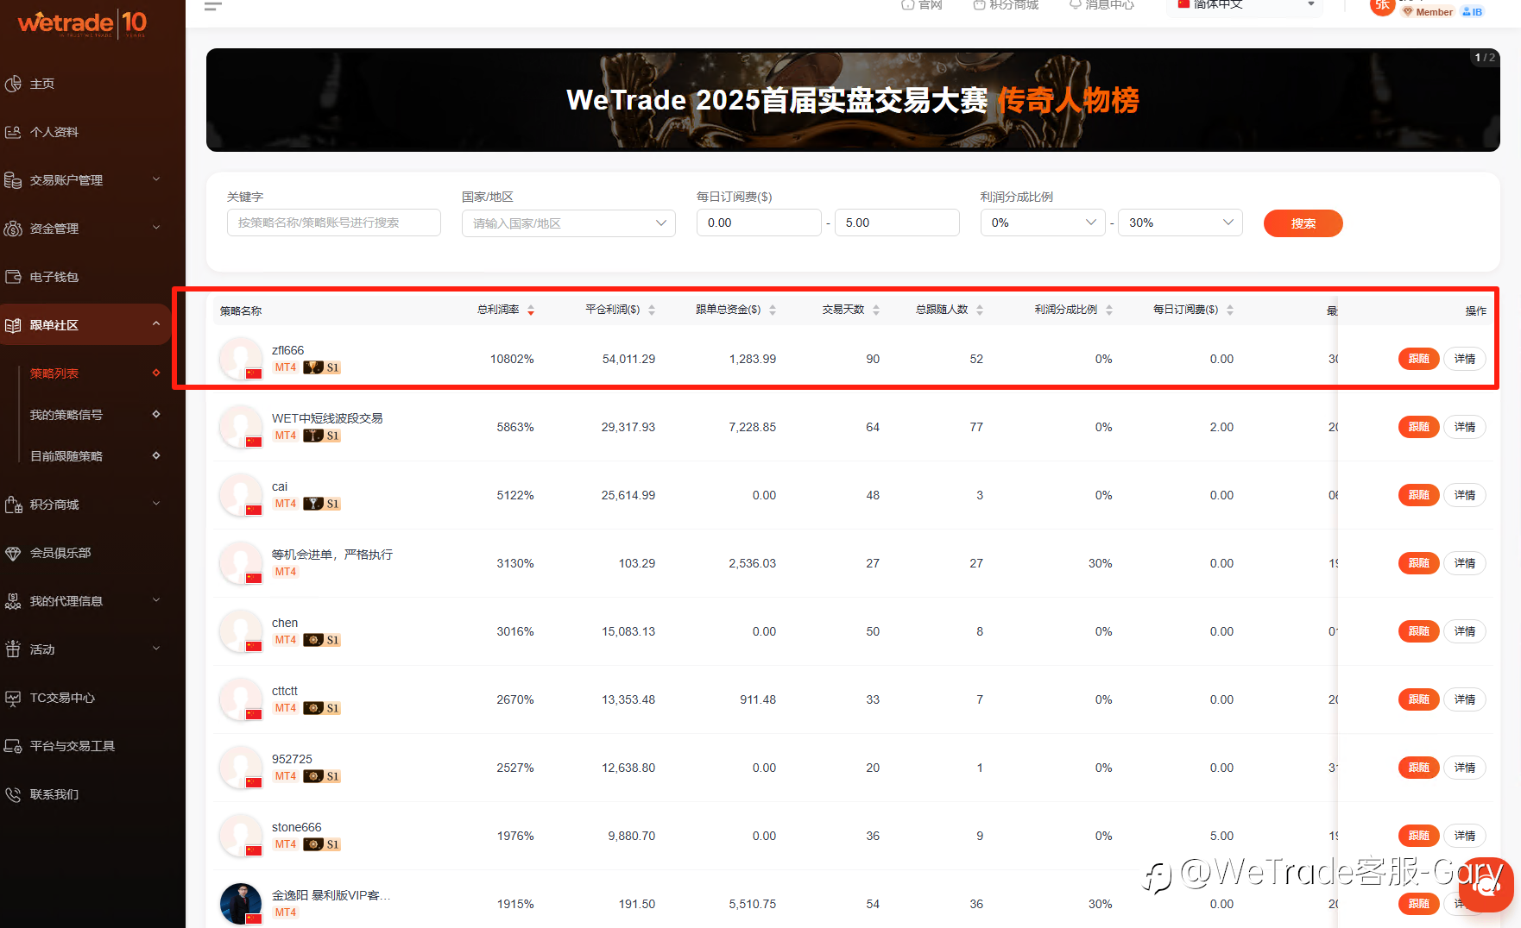Sort by 交易天数 column arrows
Image resolution: width=1521 pixels, height=928 pixels.
[876, 310]
